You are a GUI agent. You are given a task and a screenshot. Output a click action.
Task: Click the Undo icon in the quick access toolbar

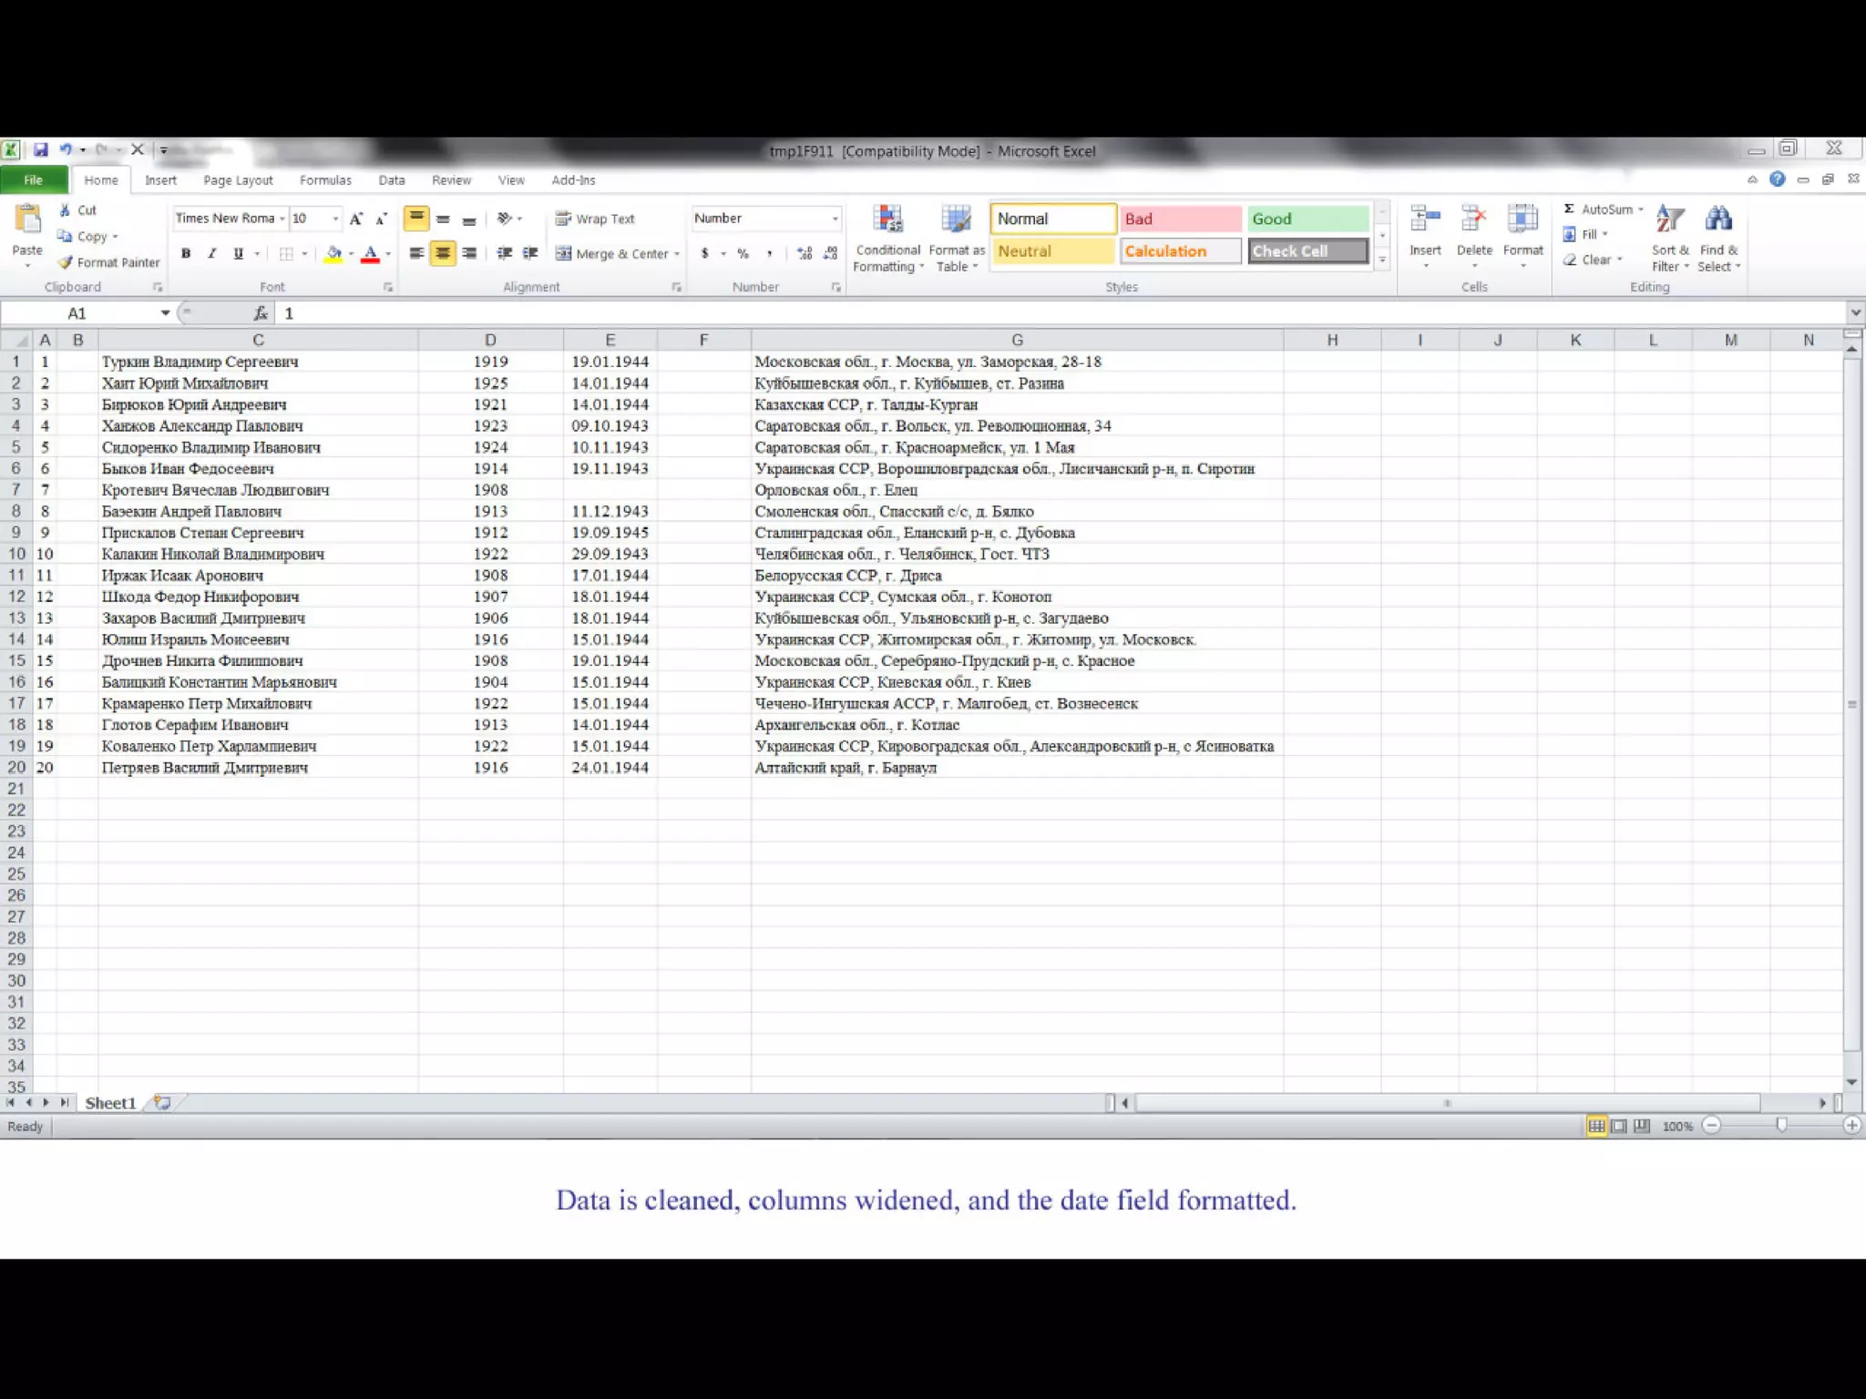66,149
